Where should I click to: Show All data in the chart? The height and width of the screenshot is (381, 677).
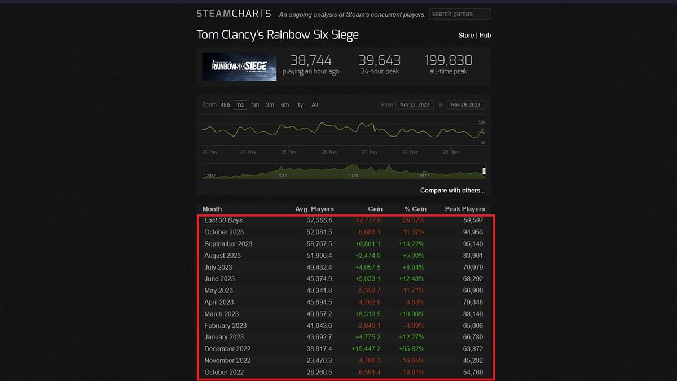click(315, 105)
